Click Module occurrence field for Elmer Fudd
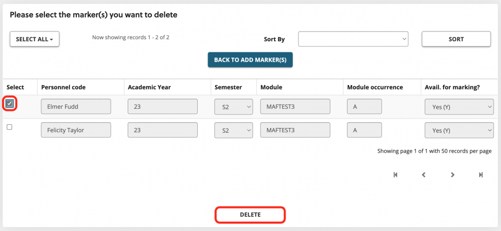This screenshot has height=231, width=501. tap(365, 107)
